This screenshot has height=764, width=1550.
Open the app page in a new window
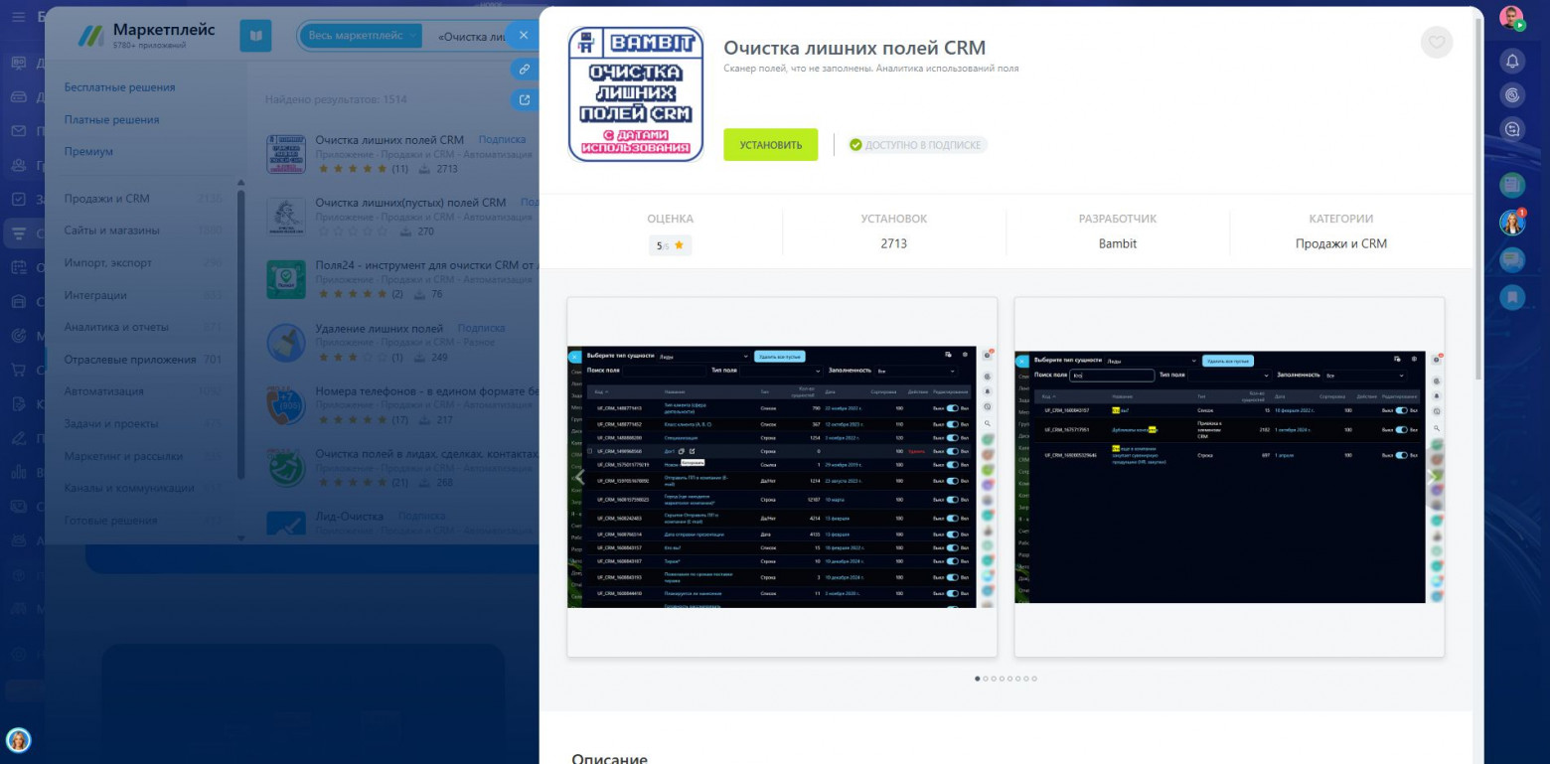[x=524, y=99]
